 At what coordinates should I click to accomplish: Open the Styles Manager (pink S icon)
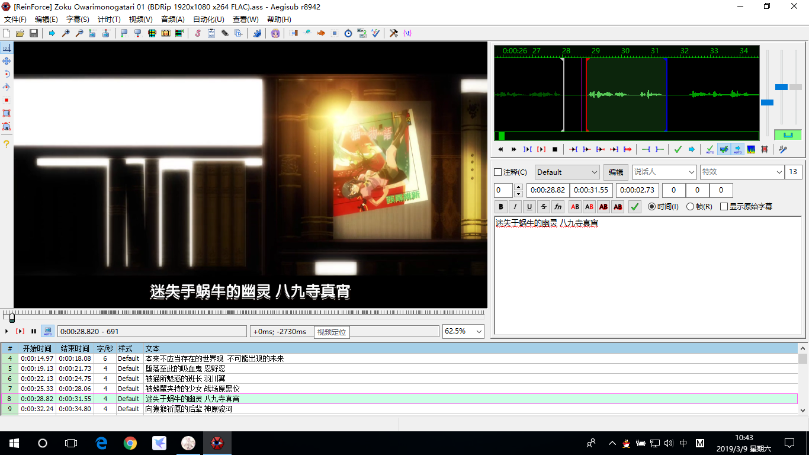(x=198, y=33)
